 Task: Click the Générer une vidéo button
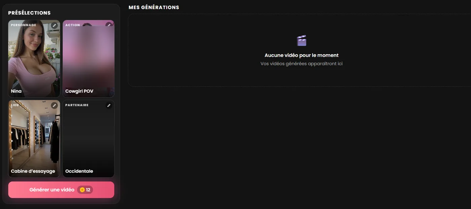[x=61, y=190]
